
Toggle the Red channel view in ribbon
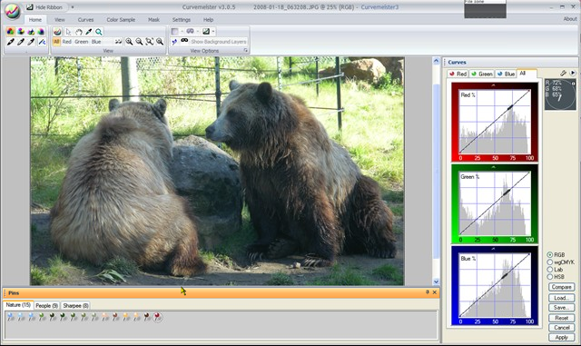tap(66, 42)
